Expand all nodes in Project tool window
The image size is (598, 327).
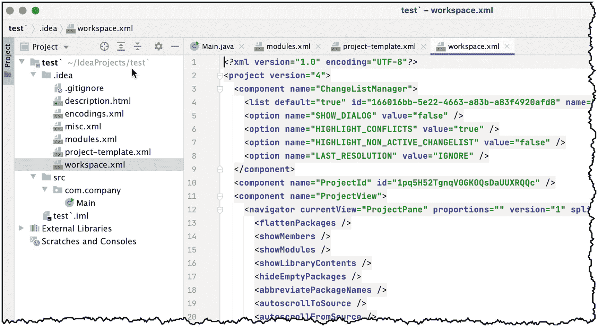tap(121, 46)
